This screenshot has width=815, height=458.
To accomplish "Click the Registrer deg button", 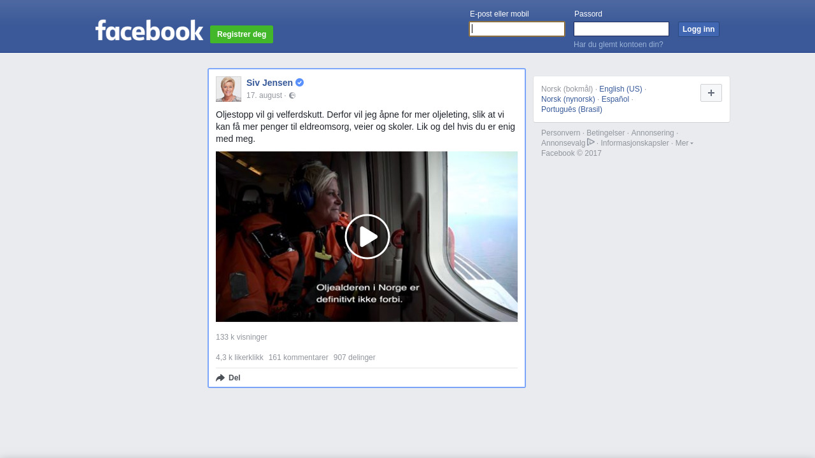I will point(241,34).
